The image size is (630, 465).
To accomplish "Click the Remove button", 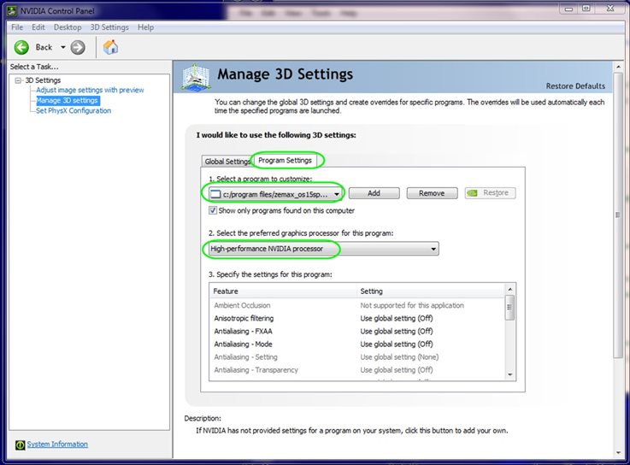I will pyautogui.click(x=432, y=193).
